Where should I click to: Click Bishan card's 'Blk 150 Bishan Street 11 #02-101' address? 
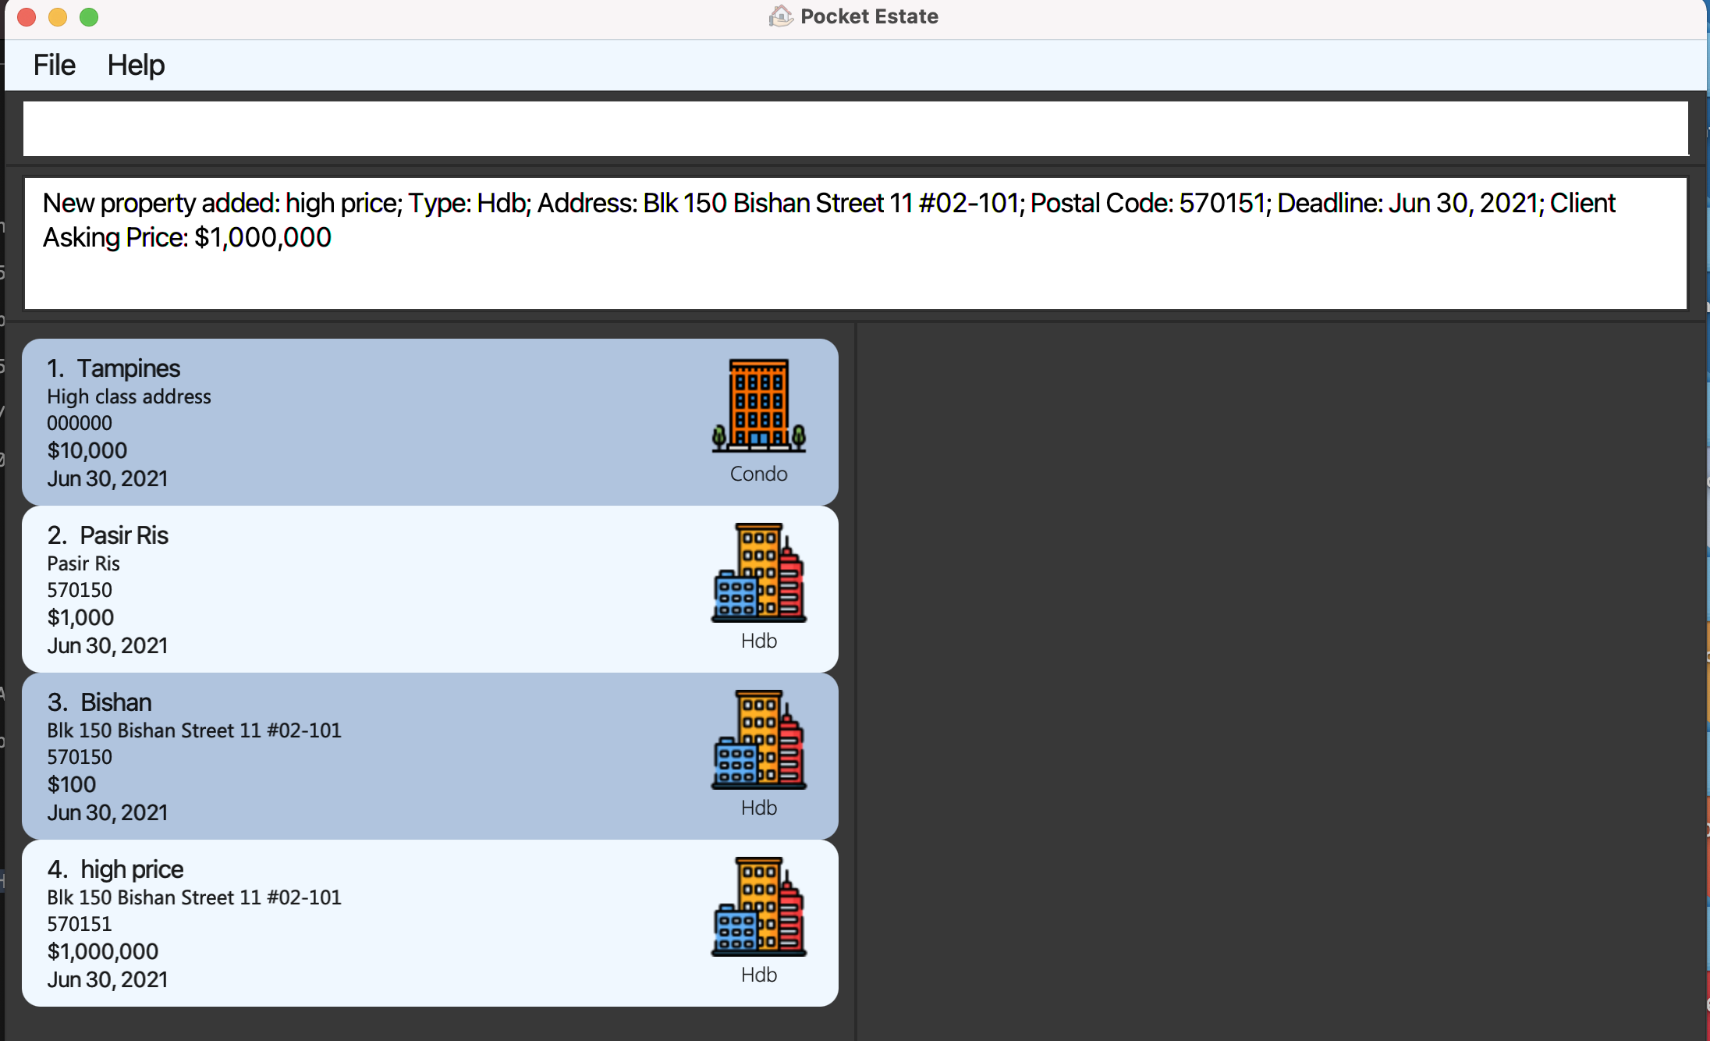coord(194,730)
